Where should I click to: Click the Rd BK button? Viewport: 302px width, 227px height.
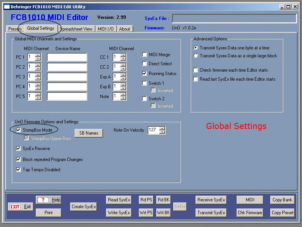pos(163,200)
